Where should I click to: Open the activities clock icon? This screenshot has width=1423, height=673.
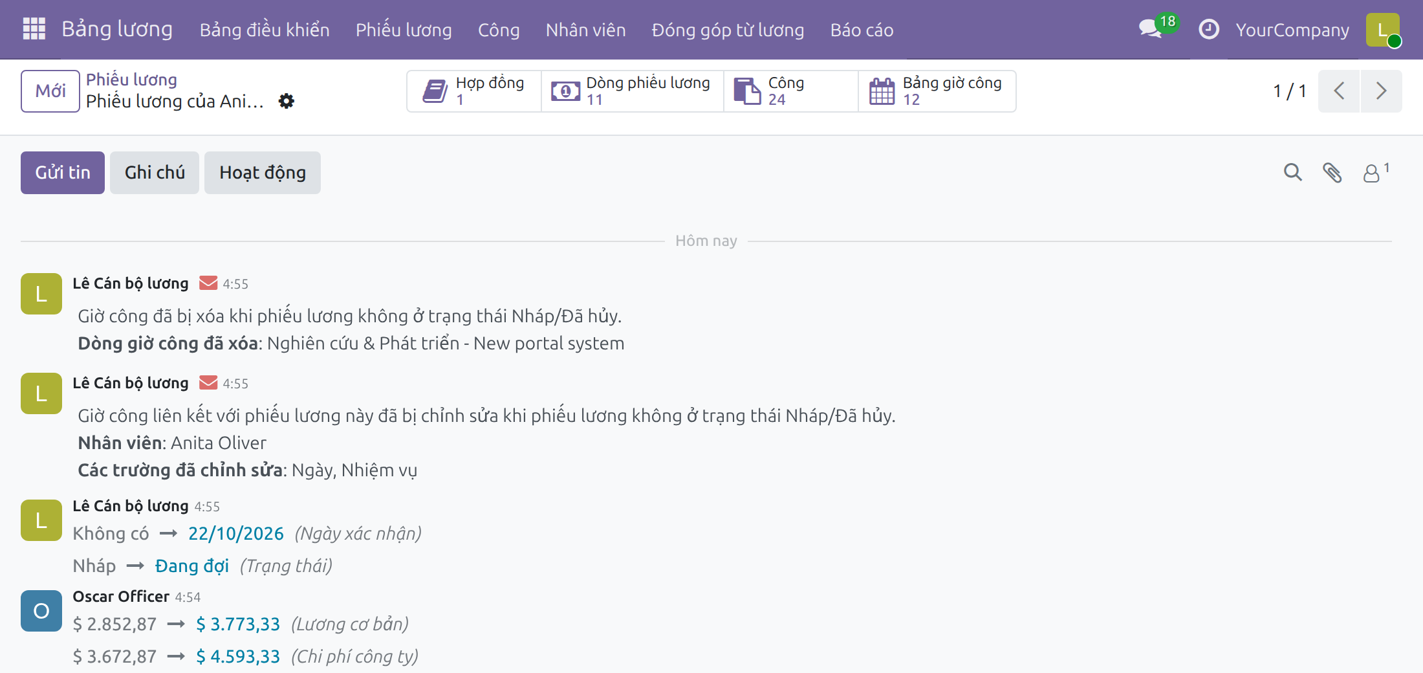pos(1208,29)
